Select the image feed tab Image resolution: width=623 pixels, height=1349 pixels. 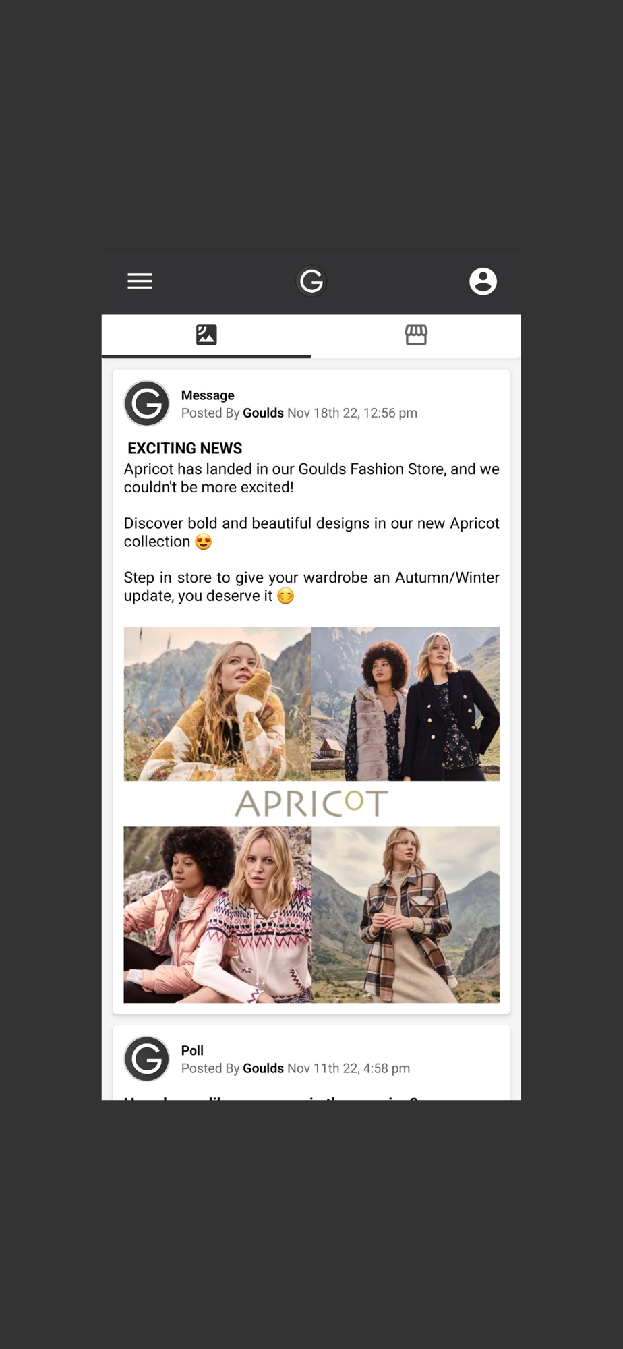pos(206,335)
